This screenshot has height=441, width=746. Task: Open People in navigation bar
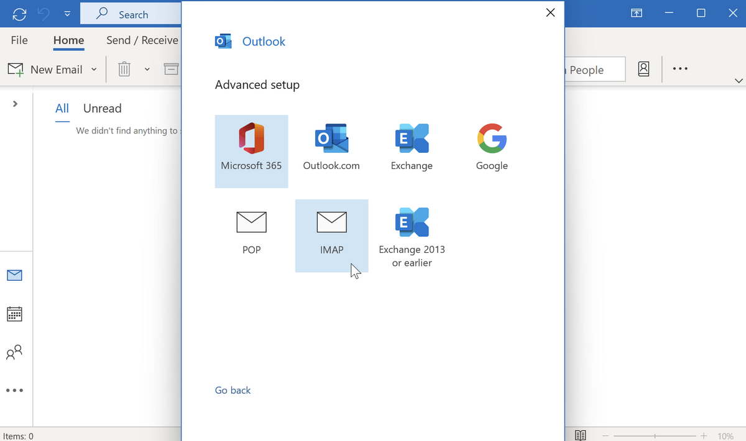(x=14, y=353)
